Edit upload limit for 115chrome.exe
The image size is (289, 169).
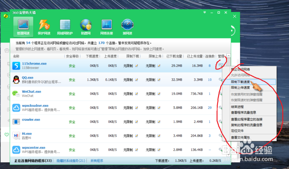click(159, 66)
